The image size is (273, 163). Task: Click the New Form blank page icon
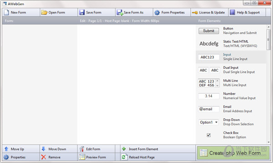(x=6, y=13)
